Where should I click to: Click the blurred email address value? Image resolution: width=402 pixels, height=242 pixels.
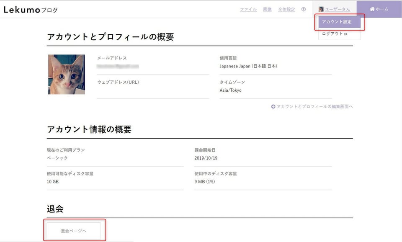pos(118,67)
